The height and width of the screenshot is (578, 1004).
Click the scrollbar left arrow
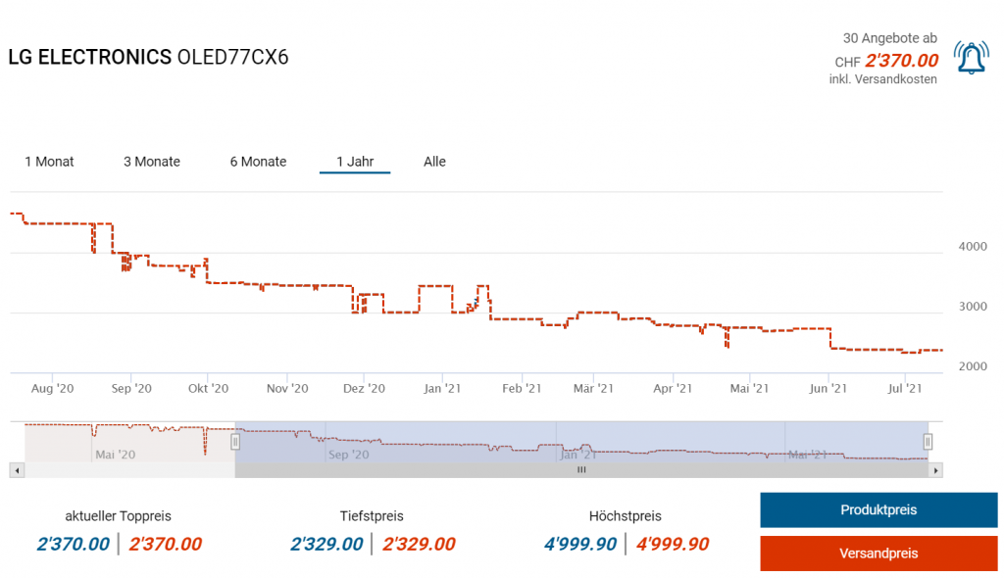[15, 470]
